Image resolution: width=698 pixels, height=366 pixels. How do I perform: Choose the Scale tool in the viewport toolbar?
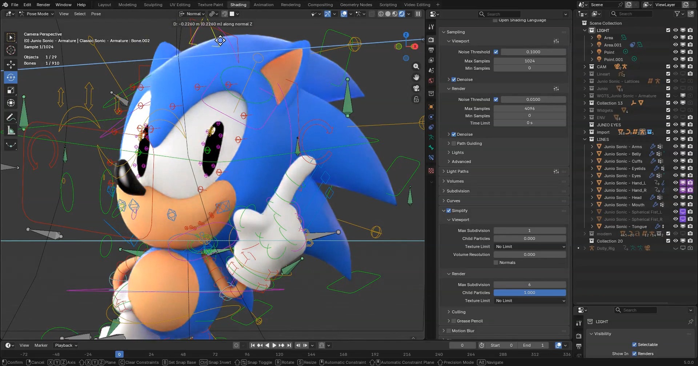11,90
